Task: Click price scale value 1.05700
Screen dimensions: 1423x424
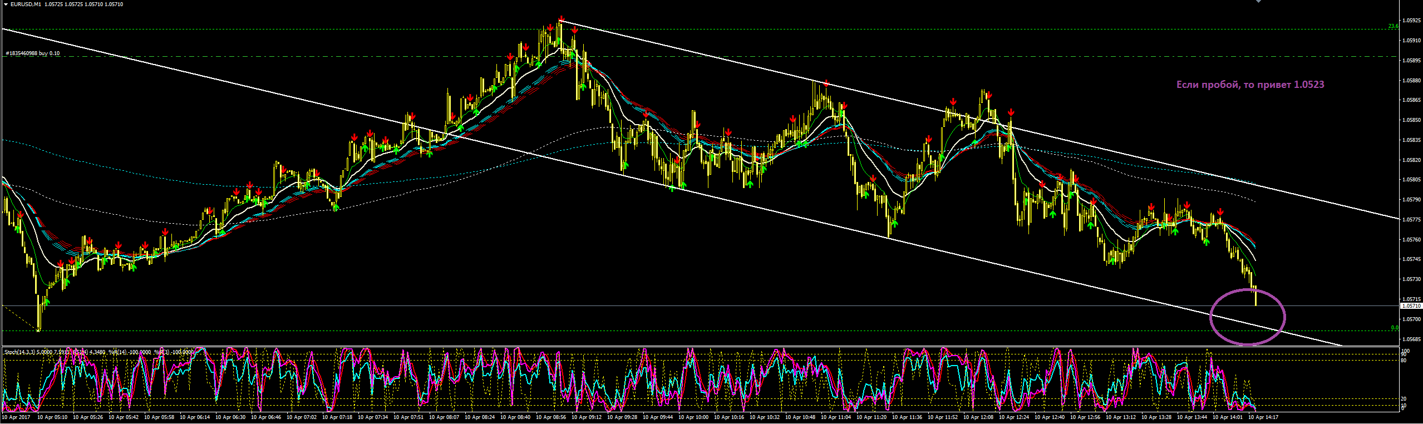Action: click(x=1411, y=319)
